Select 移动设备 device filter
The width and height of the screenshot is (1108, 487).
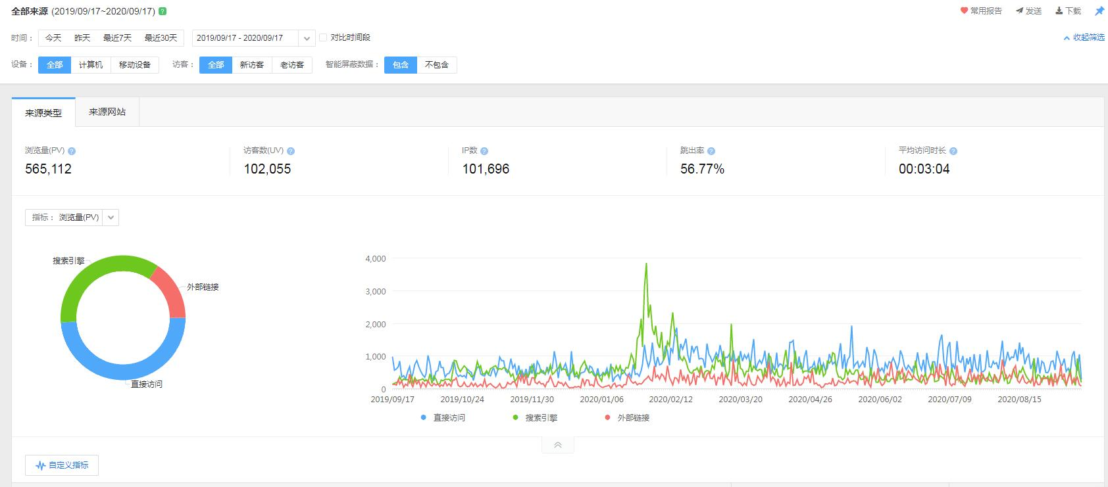(x=135, y=64)
